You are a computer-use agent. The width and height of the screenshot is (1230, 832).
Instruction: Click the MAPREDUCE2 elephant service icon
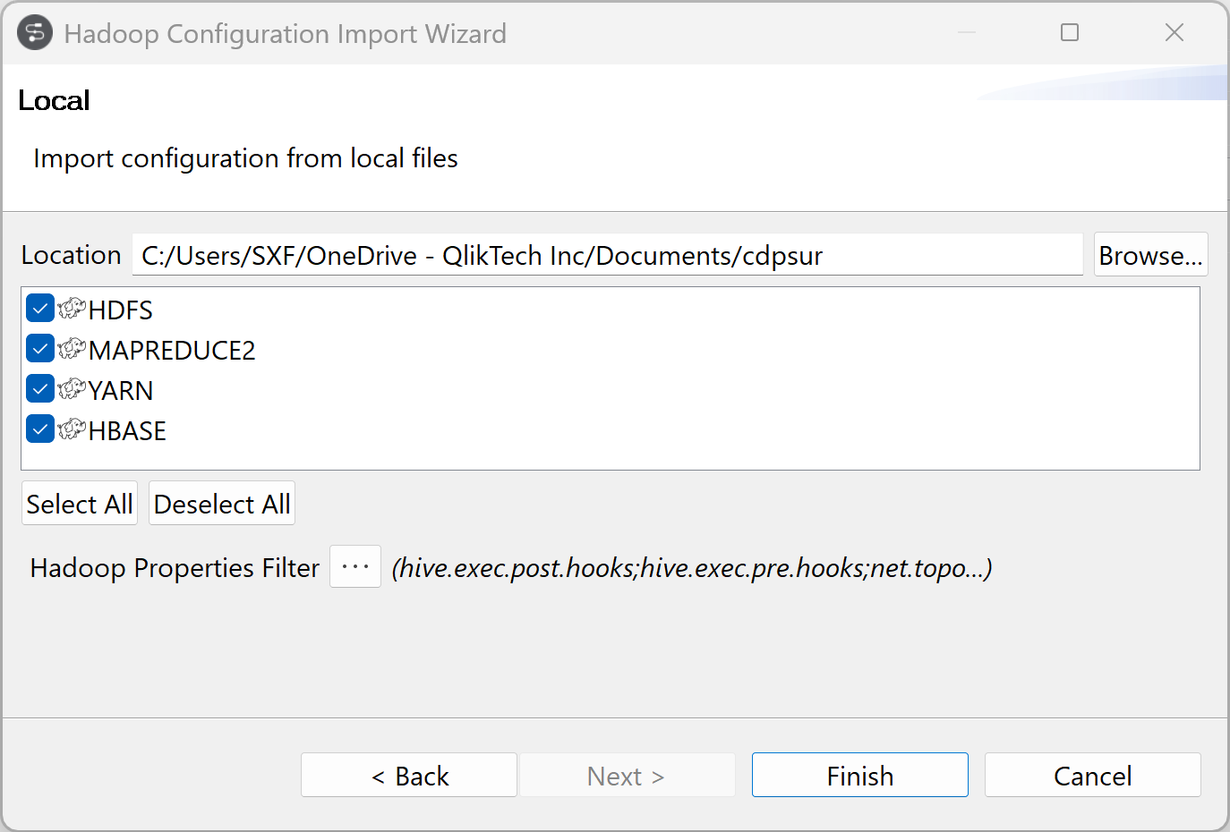(x=72, y=350)
